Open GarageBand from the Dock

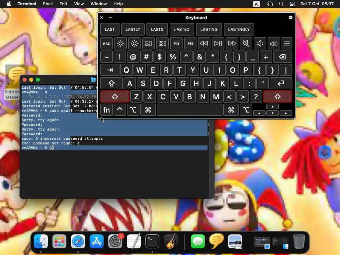(x=171, y=241)
